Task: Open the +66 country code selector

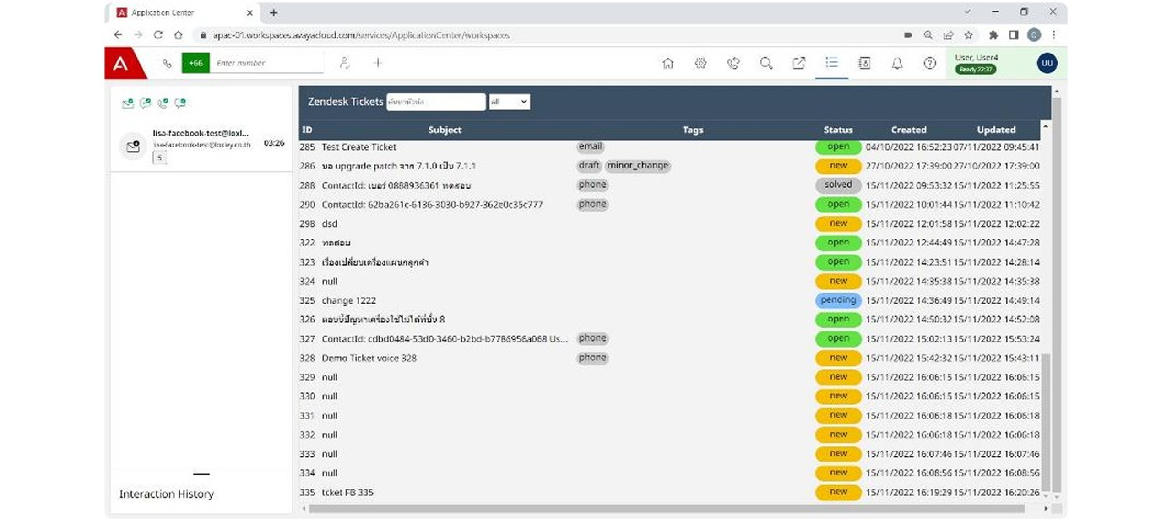Action: [195, 63]
